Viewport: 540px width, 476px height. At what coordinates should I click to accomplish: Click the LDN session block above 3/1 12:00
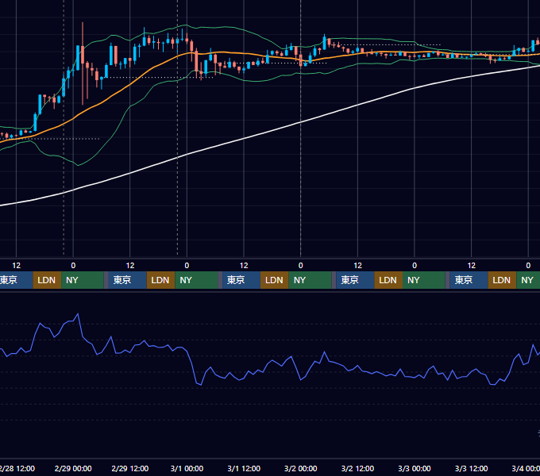pyautogui.click(x=275, y=280)
